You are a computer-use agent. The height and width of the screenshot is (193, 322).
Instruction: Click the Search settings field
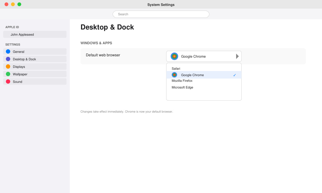[x=161, y=14]
